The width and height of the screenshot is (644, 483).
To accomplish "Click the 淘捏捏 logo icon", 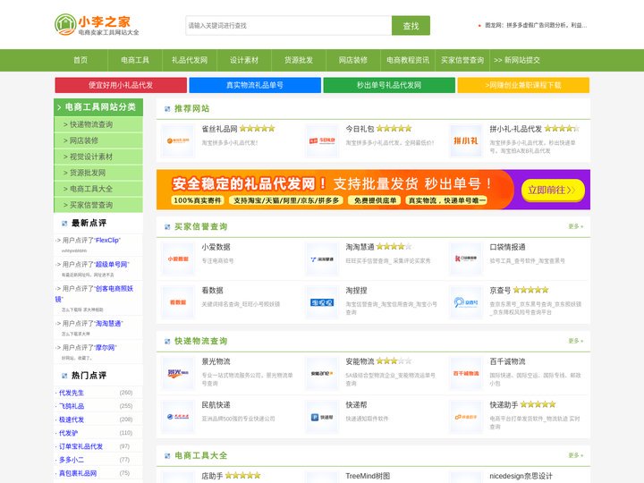I will tap(322, 302).
